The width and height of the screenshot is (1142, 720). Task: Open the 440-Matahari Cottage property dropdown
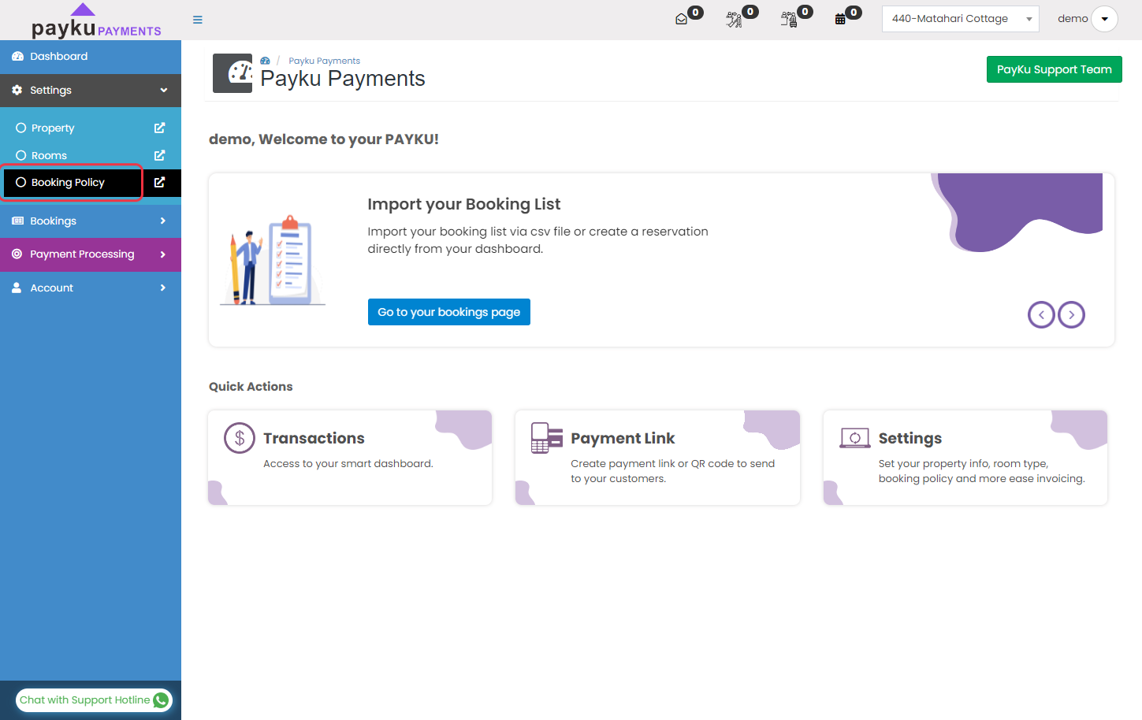pyautogui.click(x=960, y=19)
